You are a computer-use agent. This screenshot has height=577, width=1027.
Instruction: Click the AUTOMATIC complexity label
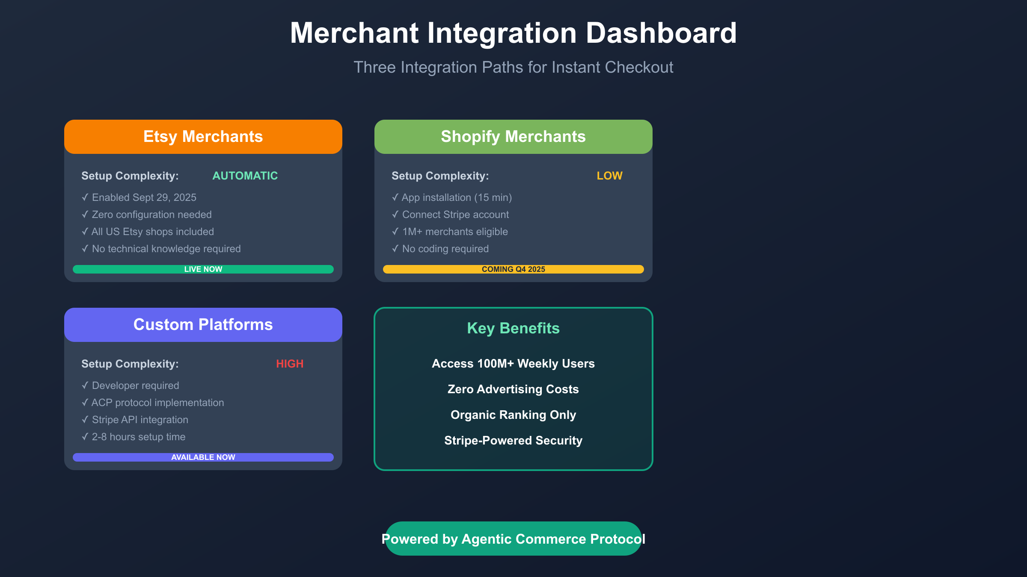(x=245, y=176)
